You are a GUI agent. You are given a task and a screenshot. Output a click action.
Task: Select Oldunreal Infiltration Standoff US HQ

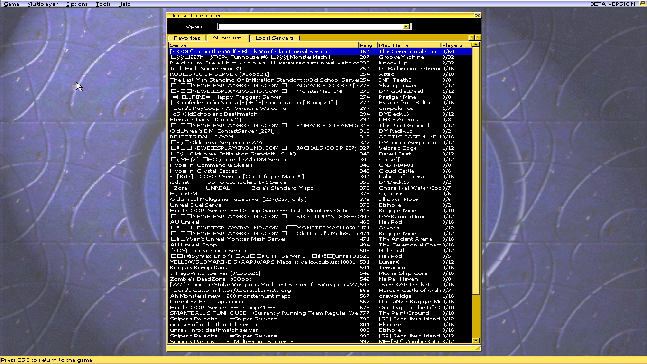coord(321,154)
